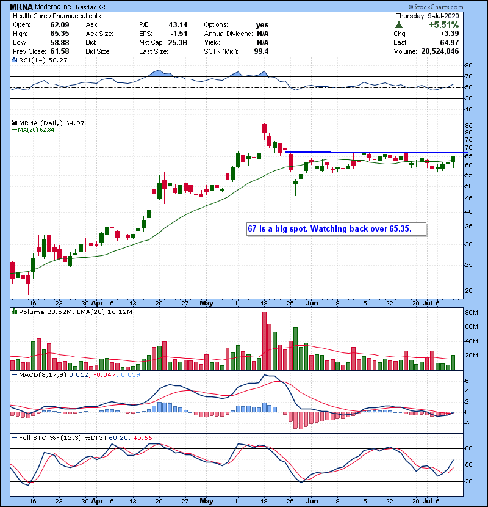Screen dimensions: 488x507
Task: Click the Full STO legend line marker
Action: coord(14,438)
